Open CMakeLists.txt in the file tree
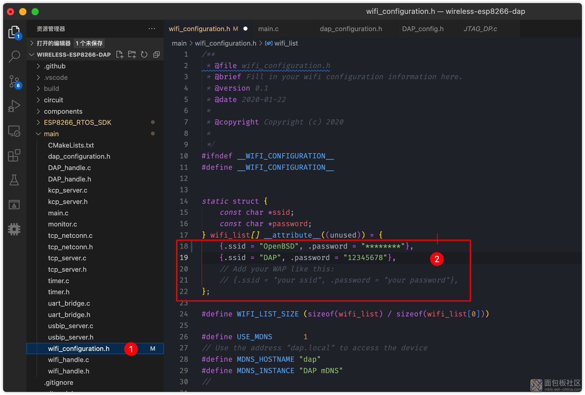Image resolution: width=585 pixels, height=395 pixels. [x=71, y=145]
